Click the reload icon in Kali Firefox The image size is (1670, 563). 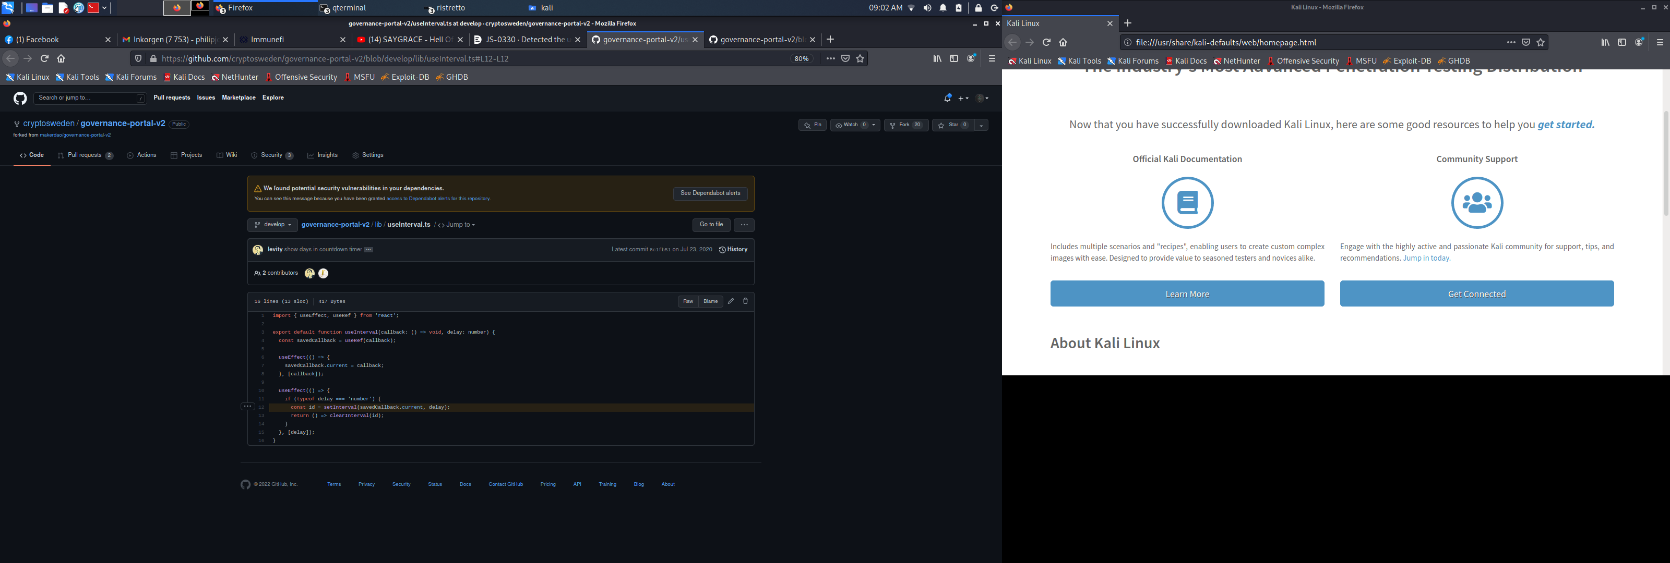[x=1046, y=43]
